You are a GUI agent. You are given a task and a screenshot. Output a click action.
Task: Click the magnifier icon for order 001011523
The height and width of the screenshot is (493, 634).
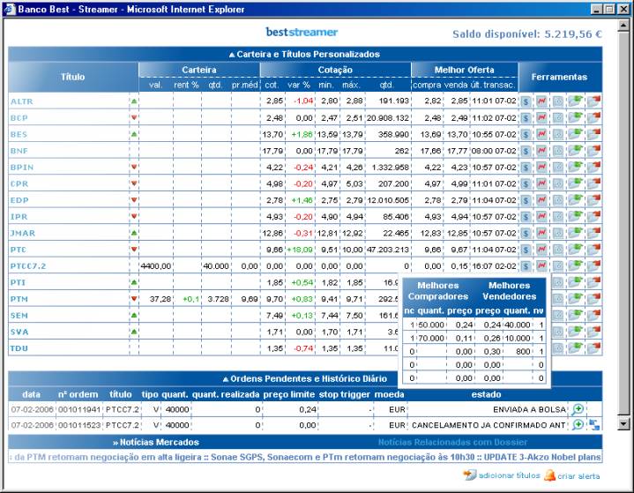coord(578,425)
